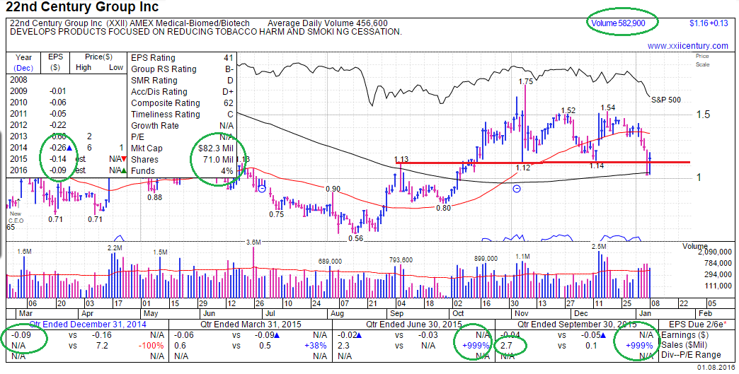This screenshot has width=739, height=374.
Task: Click green up triangle in 2016 row
Action: [x=125, y=170]
